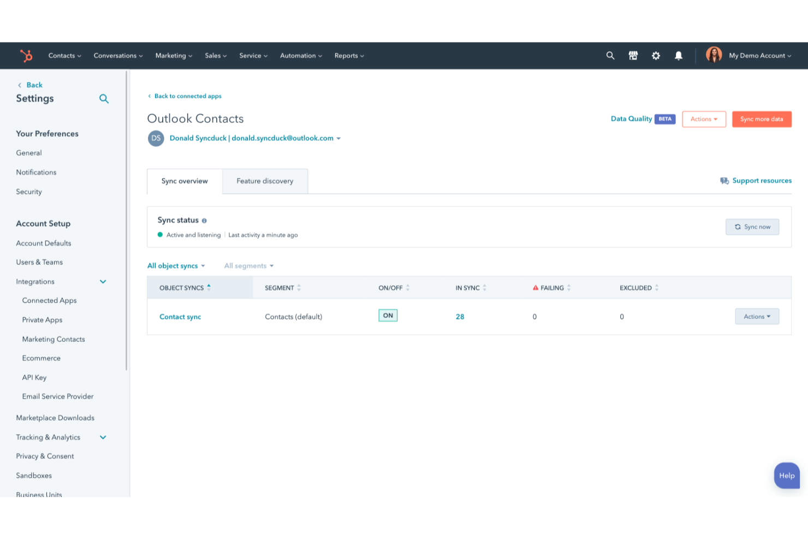Open the Contacts menu
808x539 pixels.
coord(64,56)
